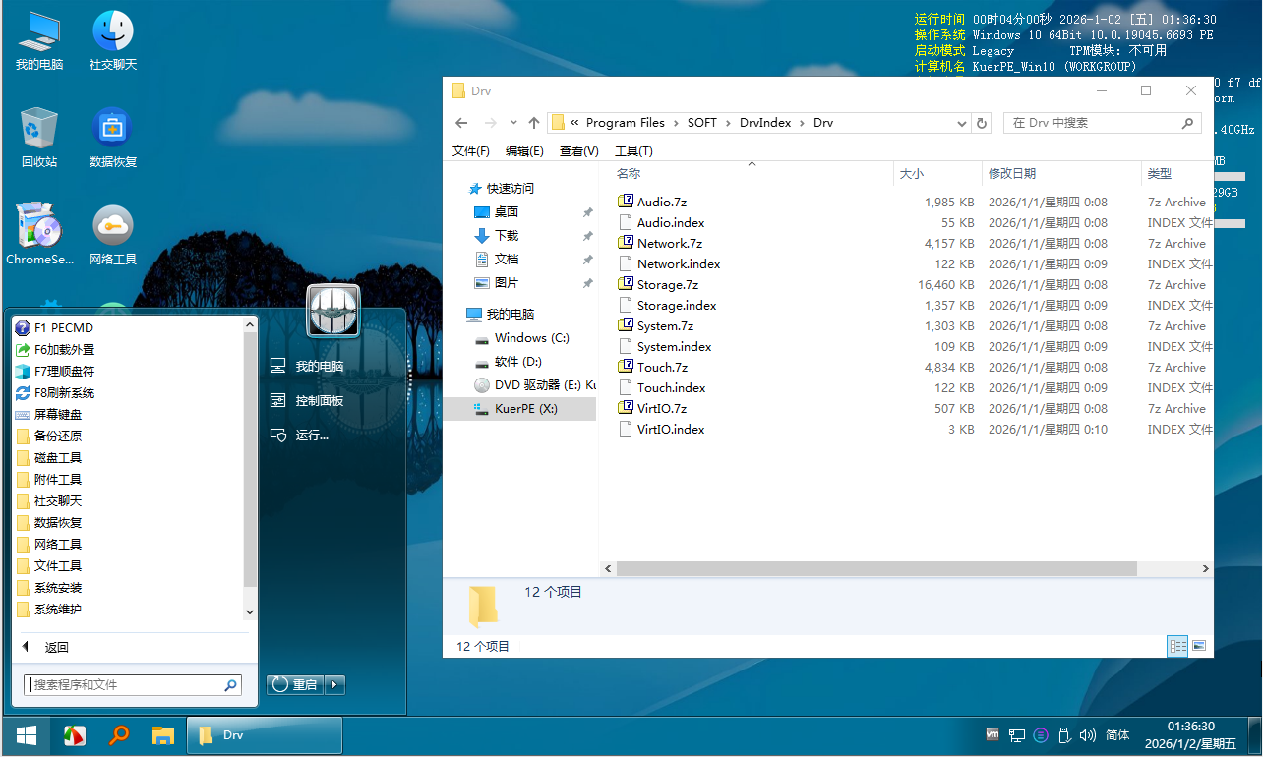Expand the address bar history dropdown
Viewport: 1263px width, 757px height.
tap(962, 123)
